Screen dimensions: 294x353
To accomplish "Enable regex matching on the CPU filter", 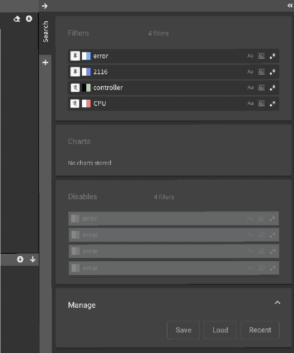I will pos(272,104).
